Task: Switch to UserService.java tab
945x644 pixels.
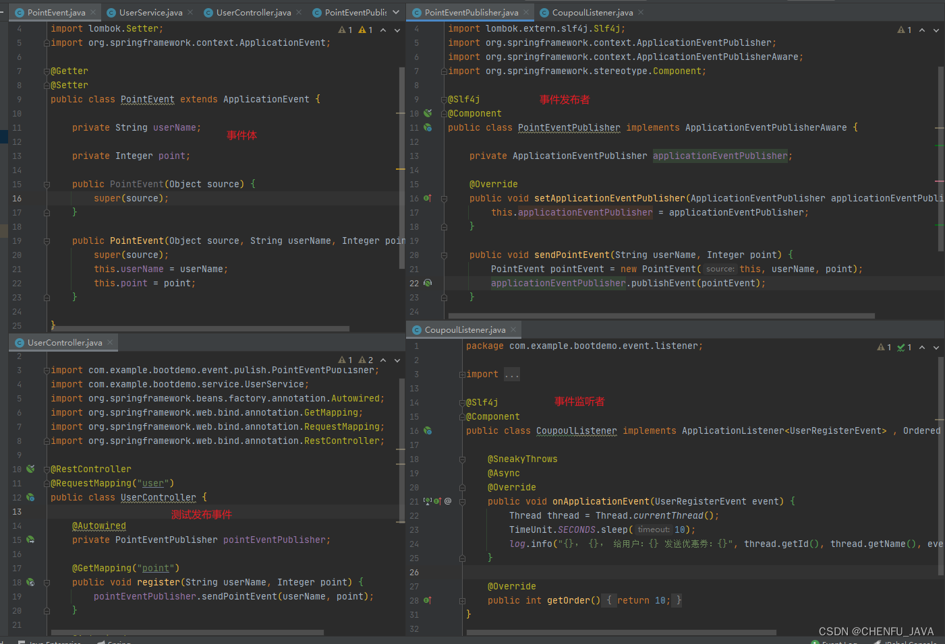Action: pos(150,12)
